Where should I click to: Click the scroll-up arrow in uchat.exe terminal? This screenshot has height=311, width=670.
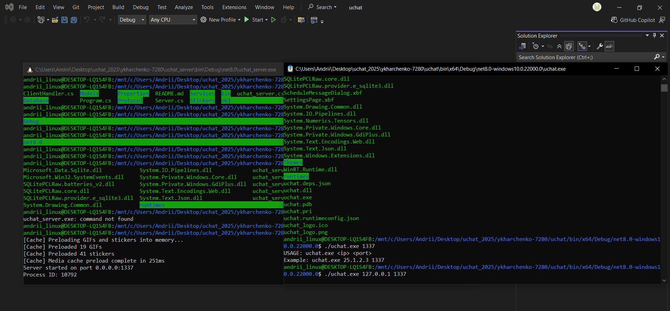tap(664, 79)
